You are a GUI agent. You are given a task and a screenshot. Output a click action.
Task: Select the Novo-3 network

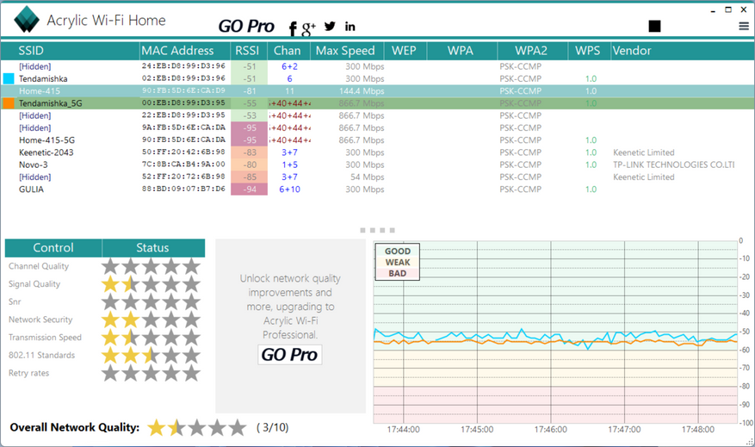coord(34,165)
